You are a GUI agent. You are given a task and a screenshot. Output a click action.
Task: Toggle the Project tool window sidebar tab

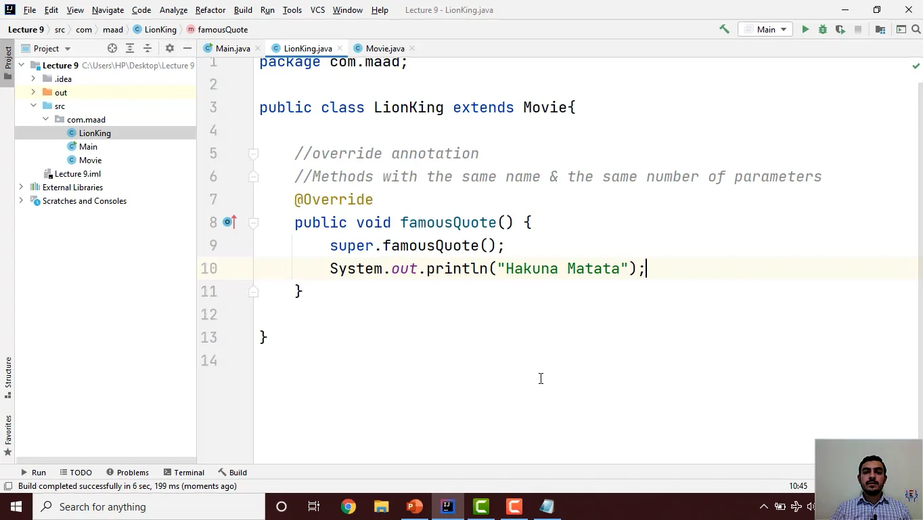click(7, 62)
